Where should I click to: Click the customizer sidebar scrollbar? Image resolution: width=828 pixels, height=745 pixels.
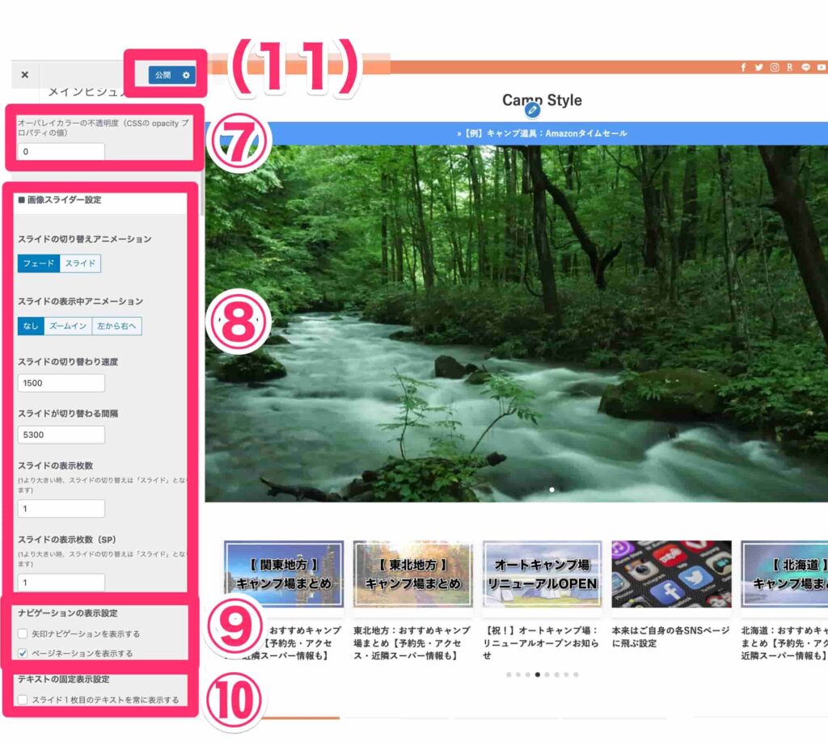[x=201, y=192]
